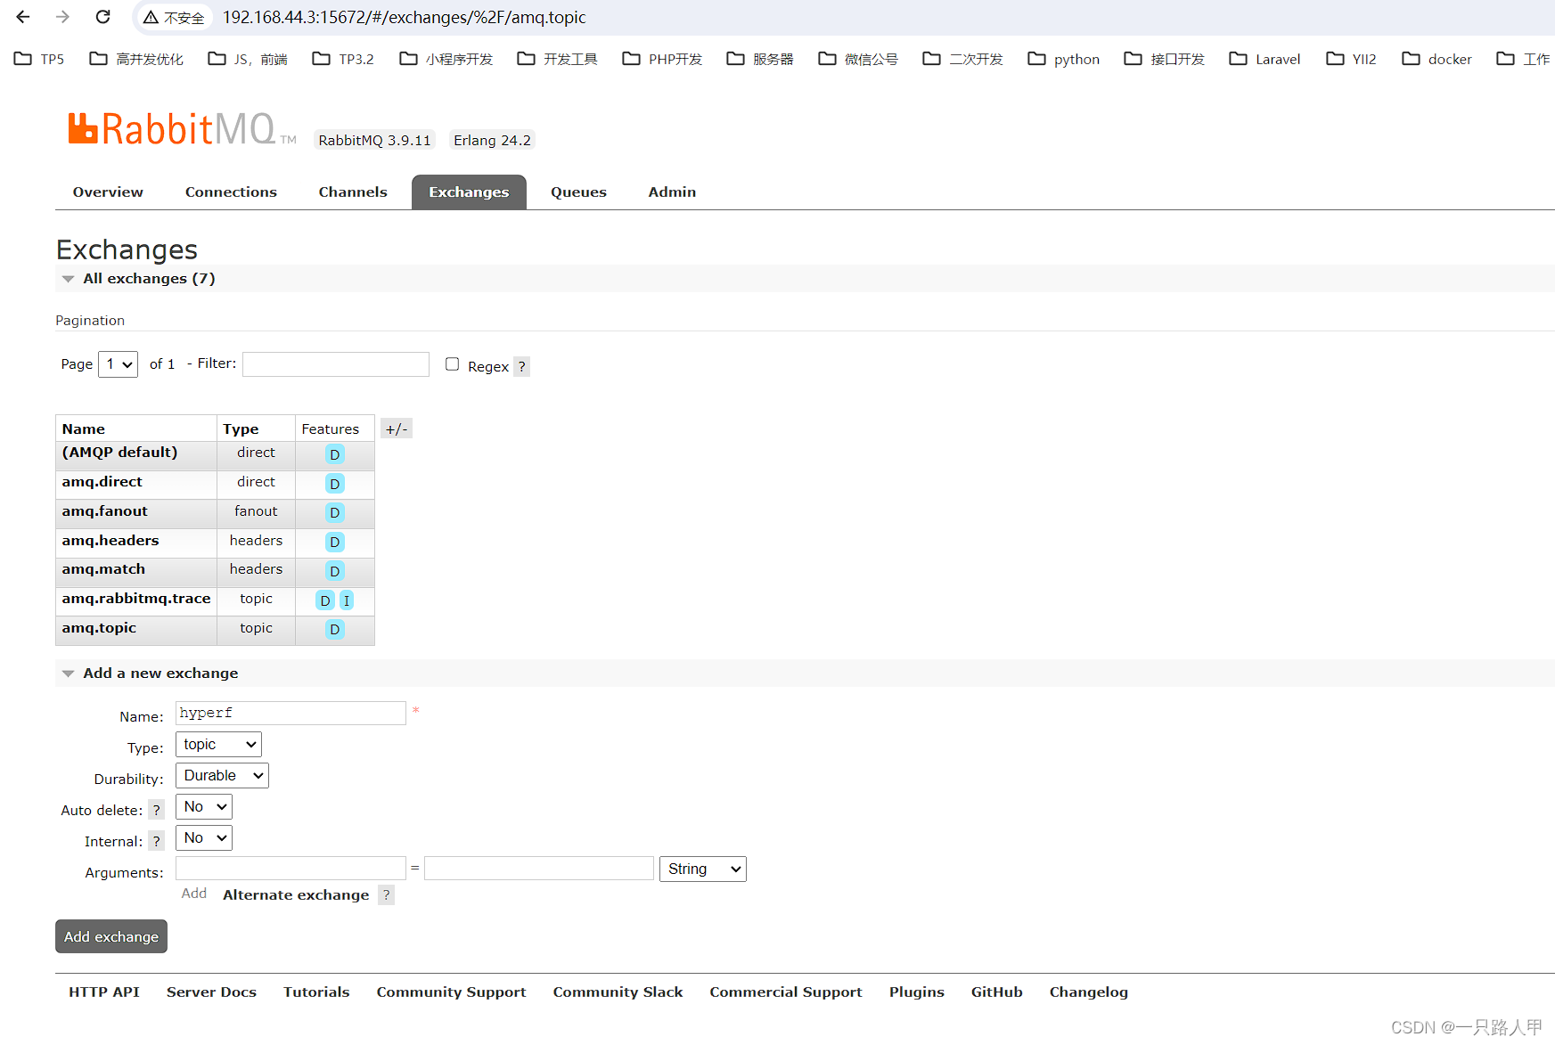This screenshot has width=1555, height=1045.
Task: Click the browser forward arrow
Action: (62, 17)
